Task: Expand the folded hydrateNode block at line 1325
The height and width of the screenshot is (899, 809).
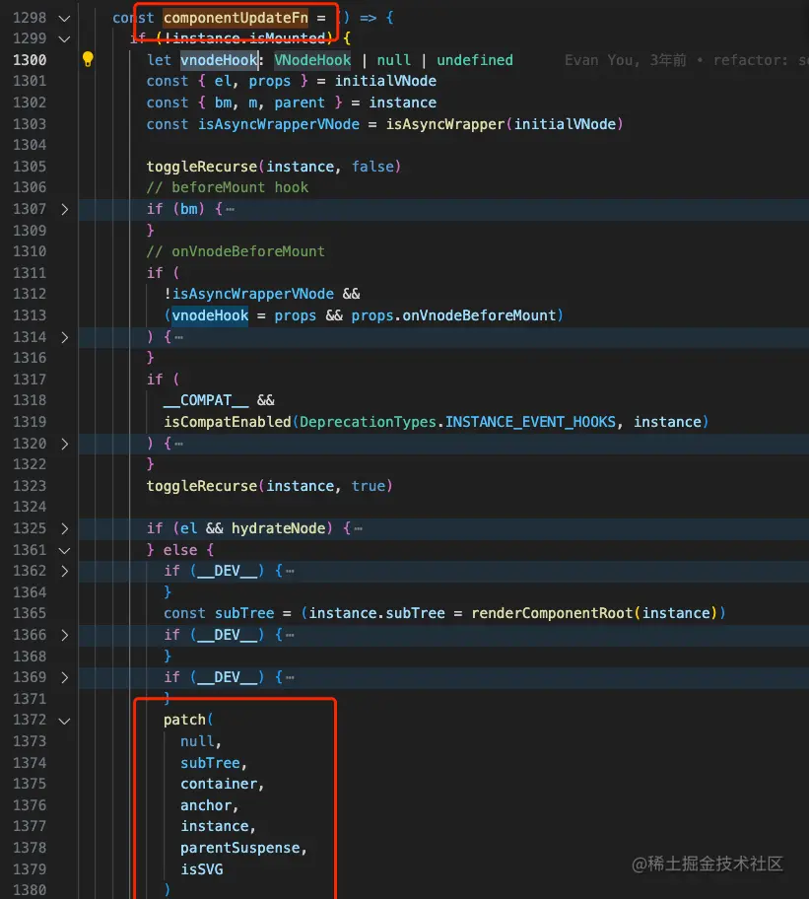Action: [x=65, y=528]
